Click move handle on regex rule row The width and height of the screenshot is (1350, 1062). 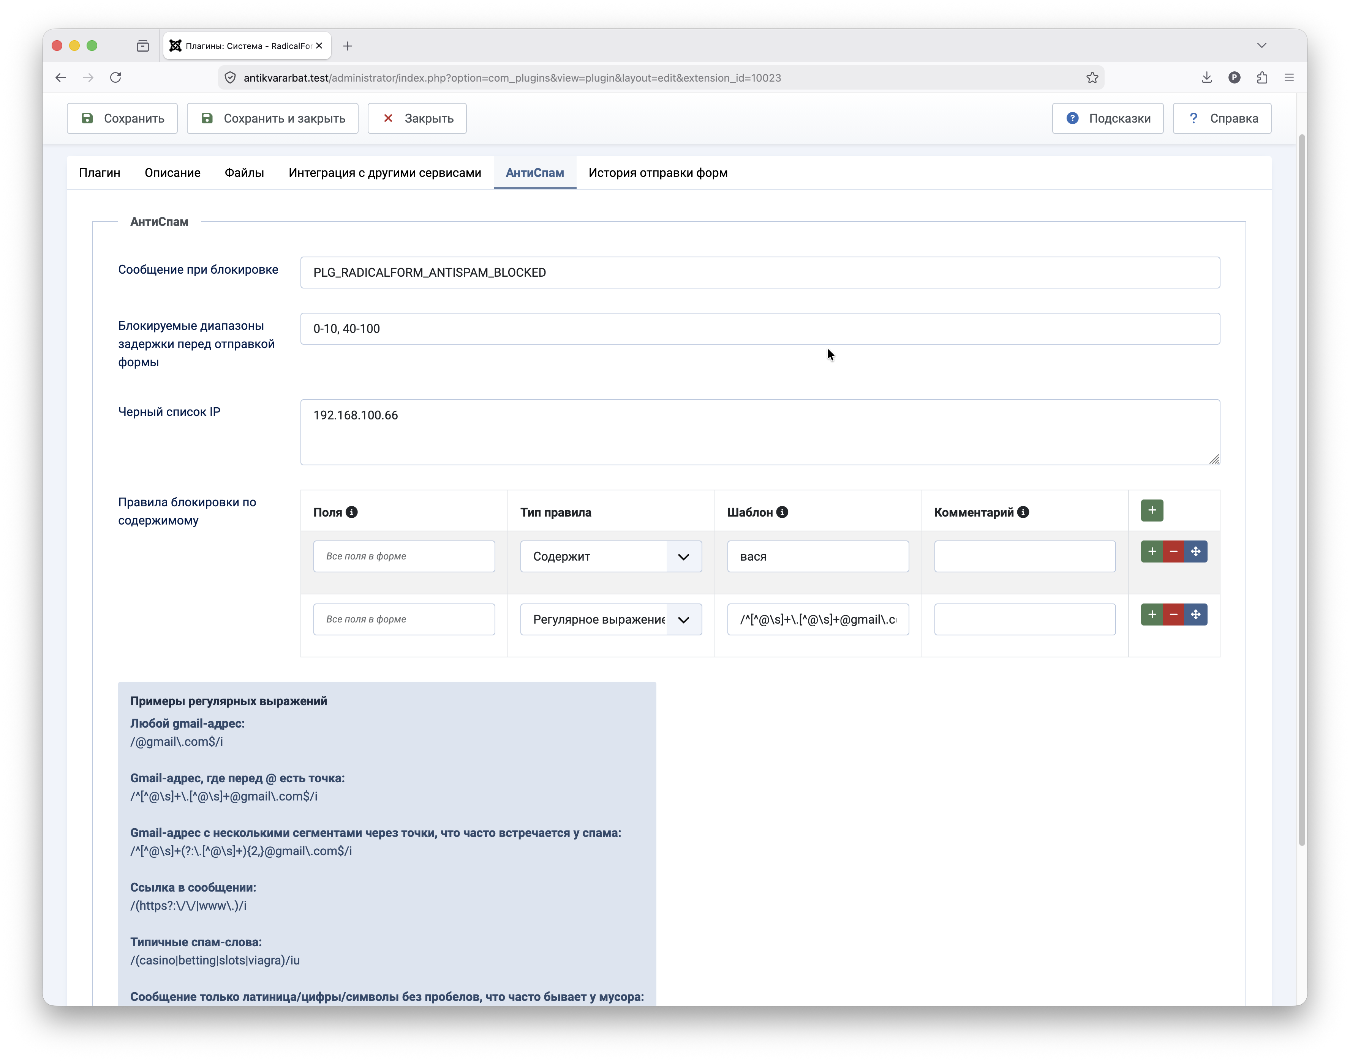pyautogui.click(x=1195, y=615)
